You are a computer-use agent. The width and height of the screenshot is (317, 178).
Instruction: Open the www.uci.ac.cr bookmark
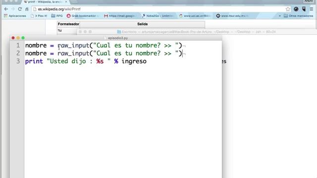click(x=195, y=16)
